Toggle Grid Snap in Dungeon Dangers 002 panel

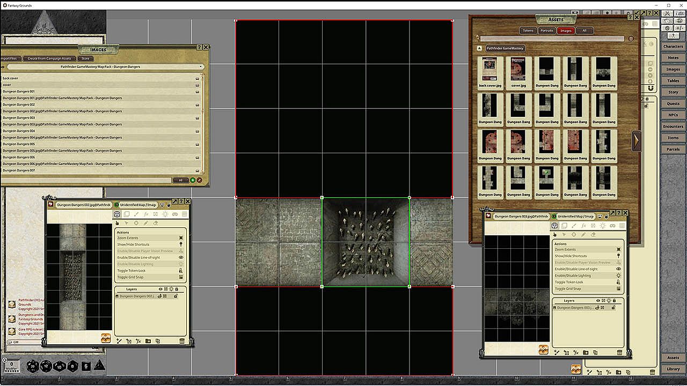[150, 277]
